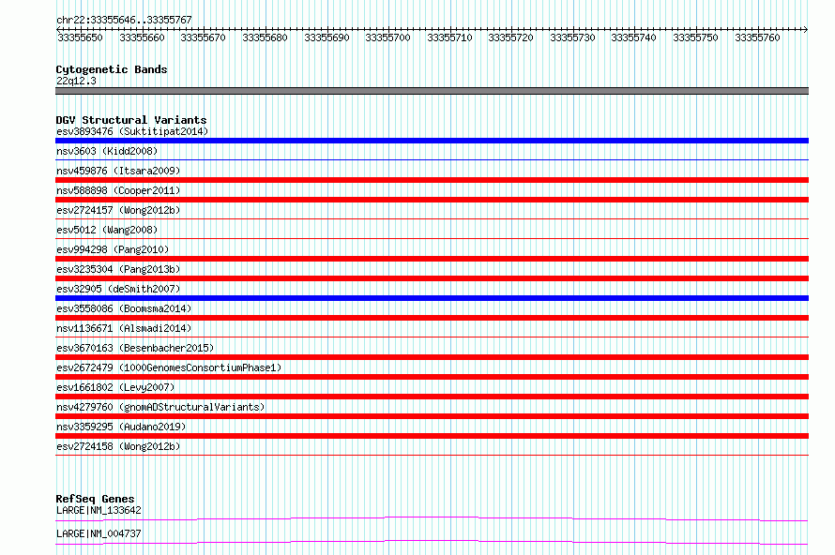Screen dimensions: 835x555
Task: Open the nsv1136671 (Alsmadi2014) variant
Action: pyautogui.click(x=124, y=328)
